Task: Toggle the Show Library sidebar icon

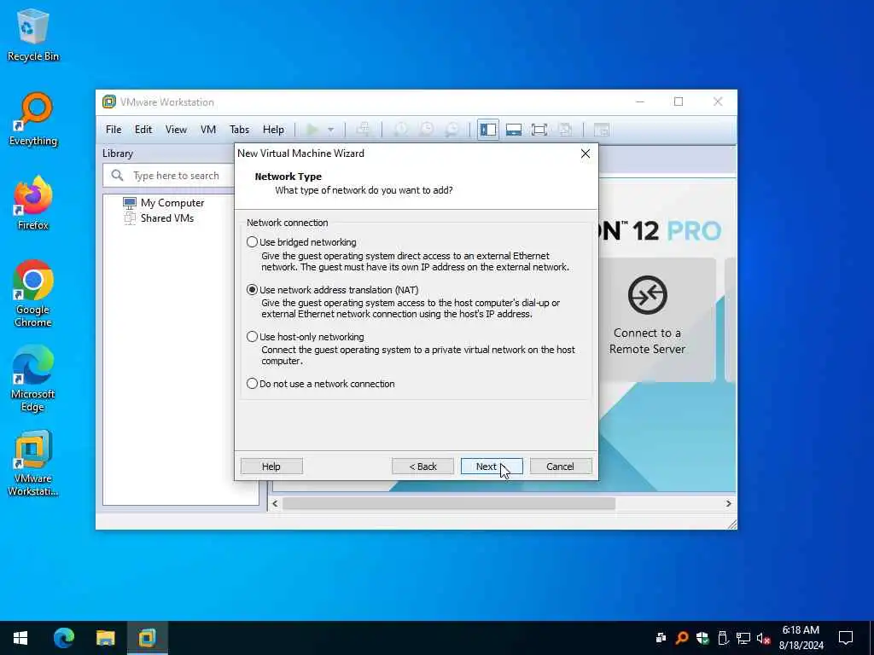Action: 487,130
